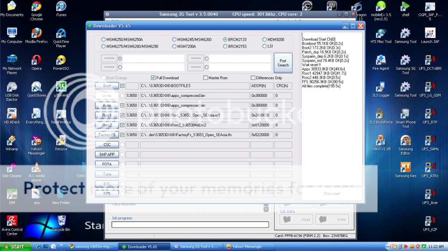Open Samsung 3G Tool shortcut

click(x=406, y=65)
